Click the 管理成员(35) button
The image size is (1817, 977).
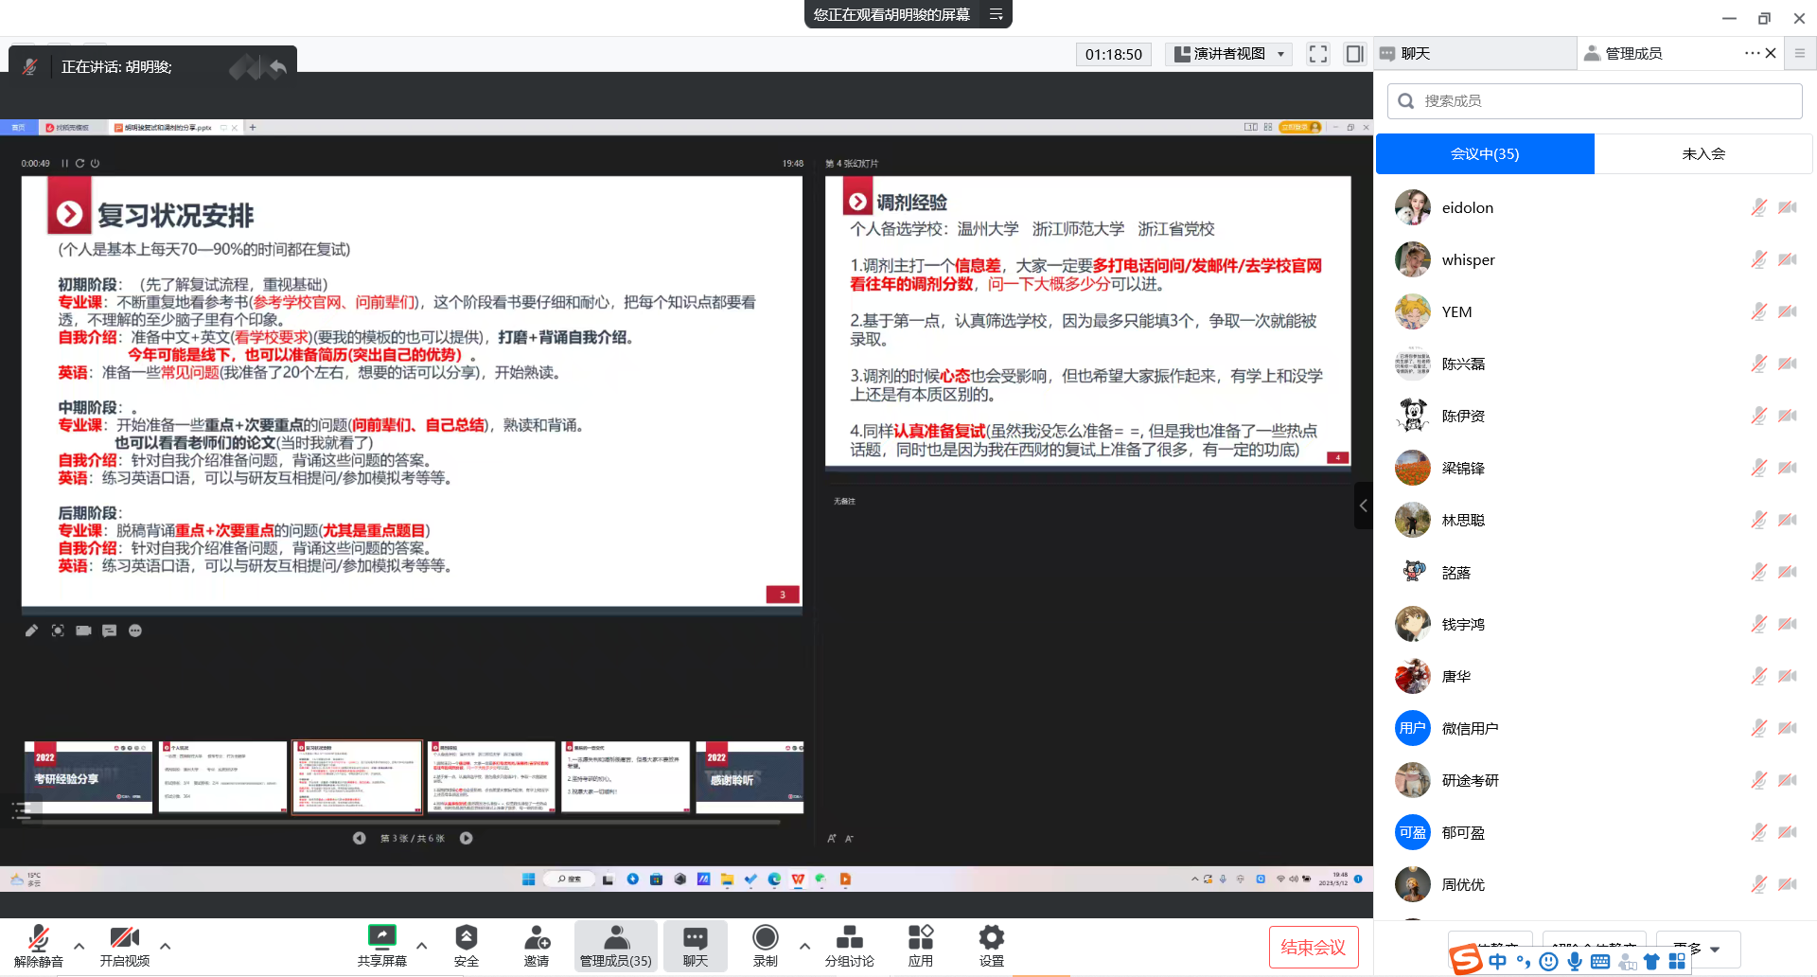click(615, 946)
